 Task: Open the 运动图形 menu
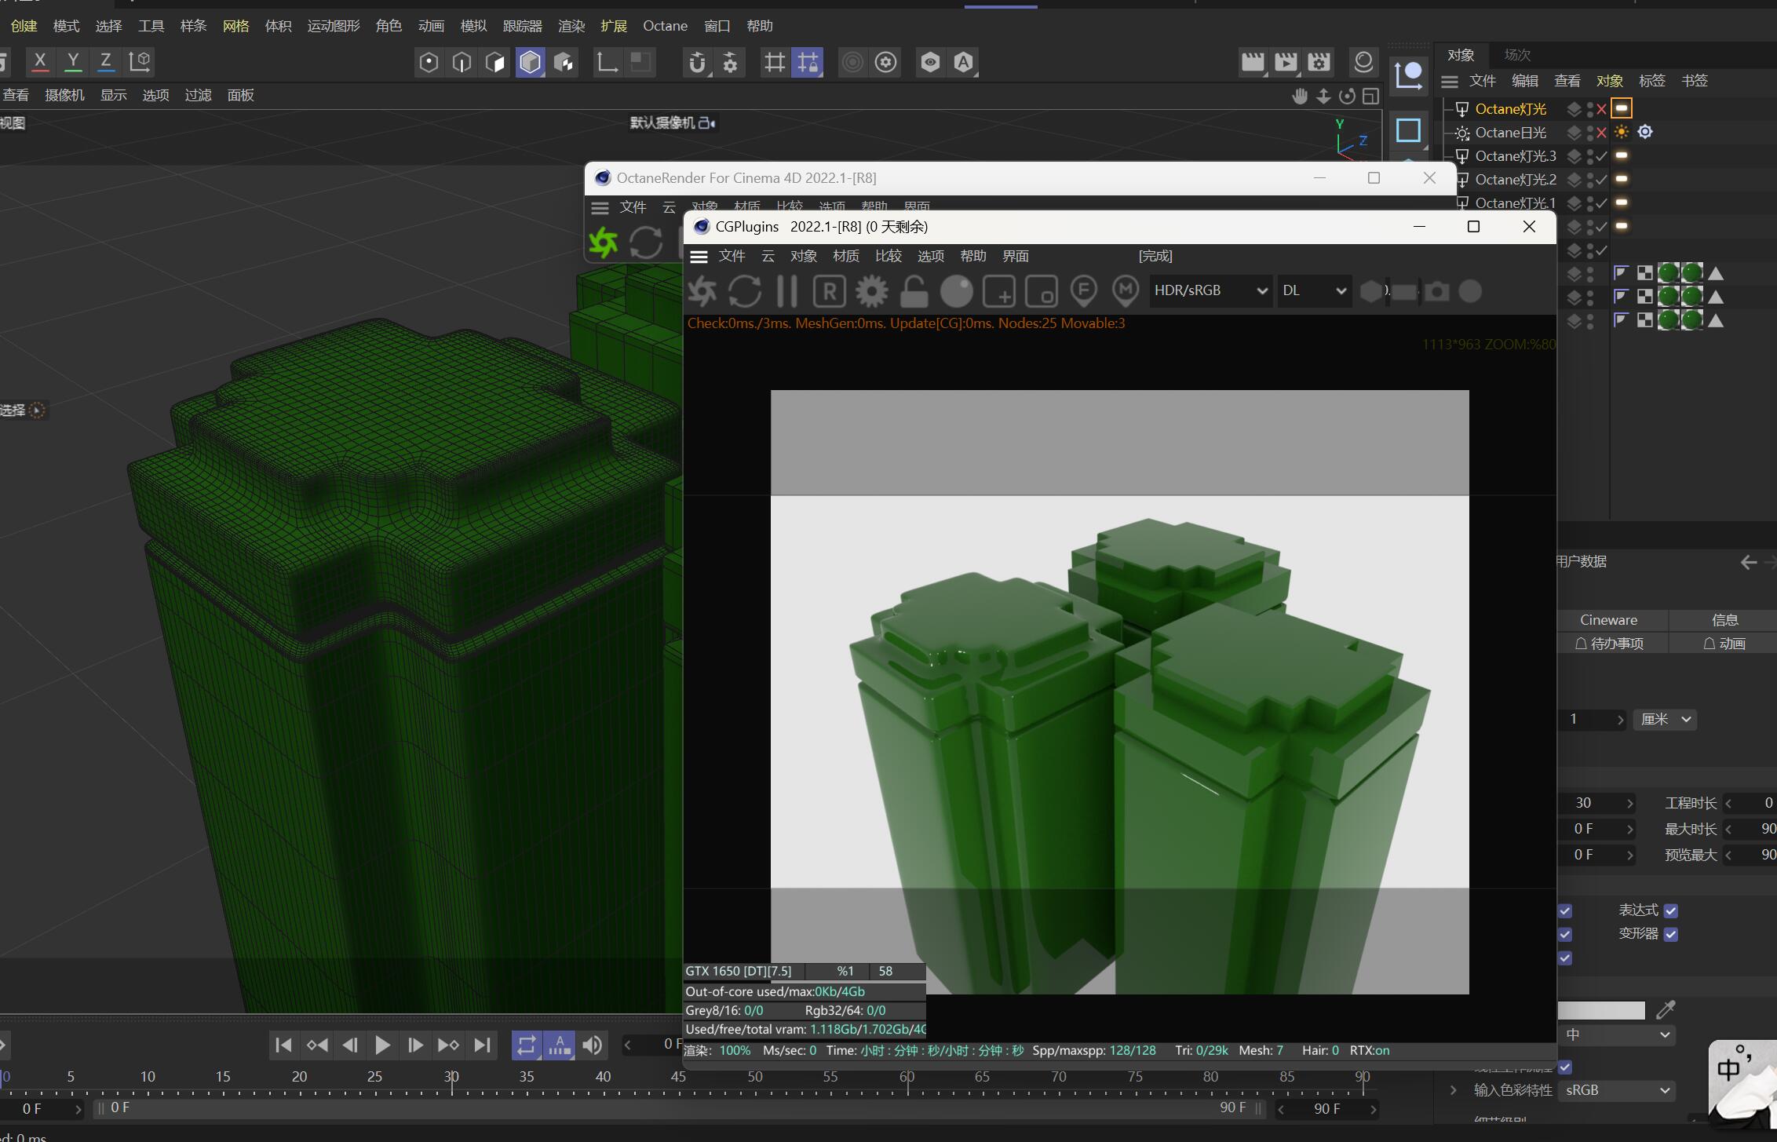333,26
